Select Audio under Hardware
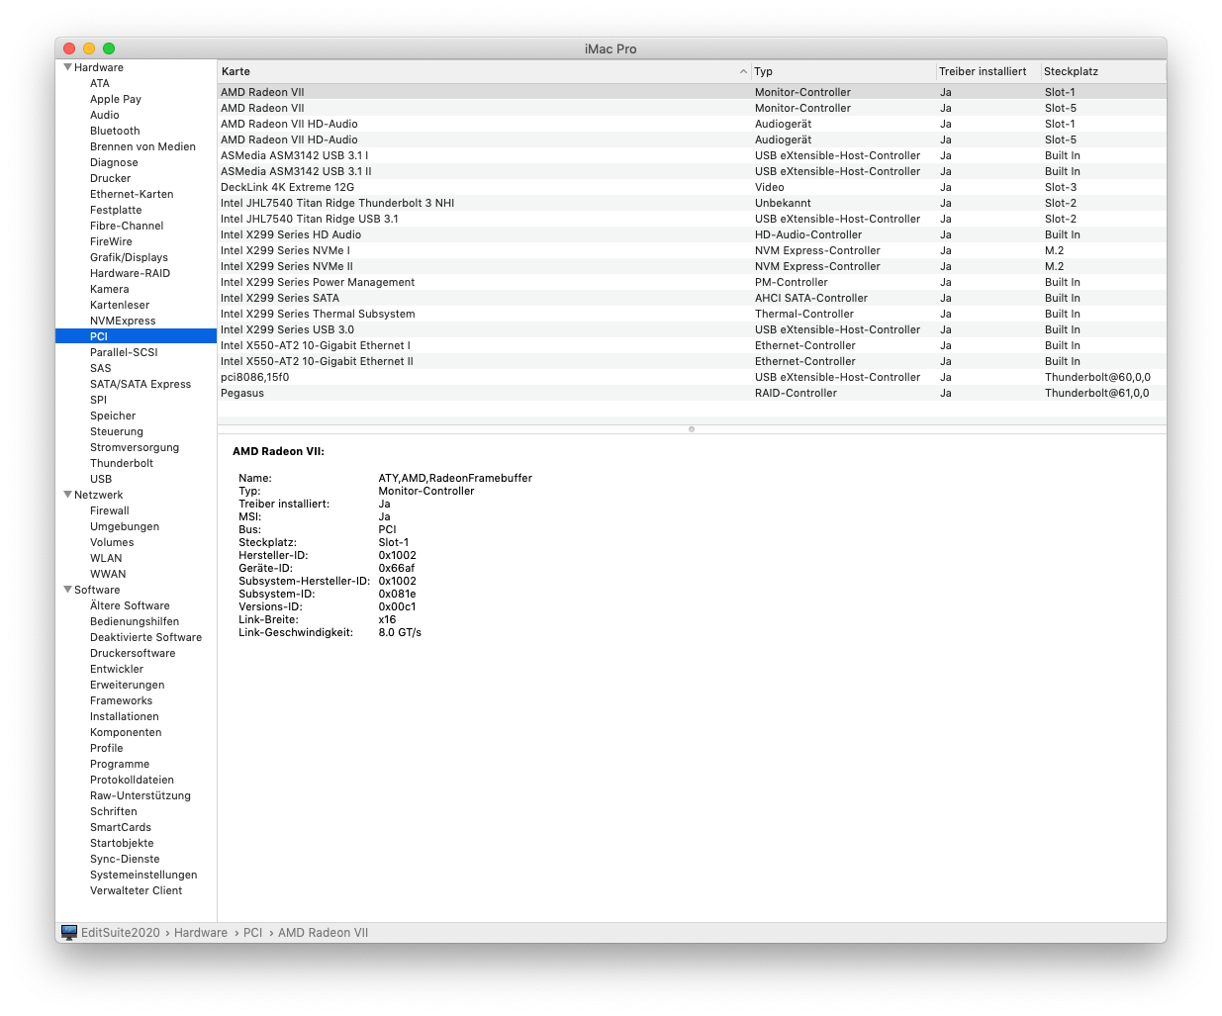1222x1016 pixels. pyautogui.click(x=105, y=115)
